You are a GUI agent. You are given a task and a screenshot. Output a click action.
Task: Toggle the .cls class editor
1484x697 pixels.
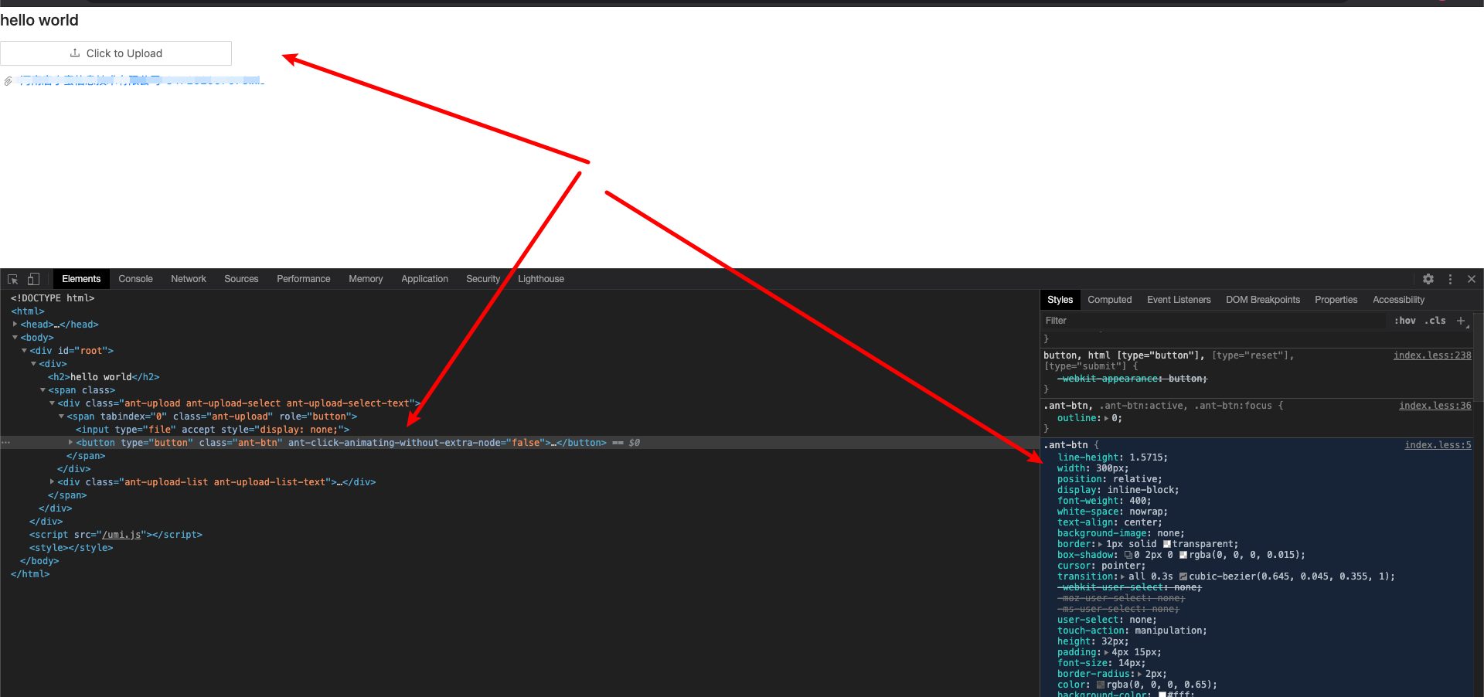point(1435,321)
